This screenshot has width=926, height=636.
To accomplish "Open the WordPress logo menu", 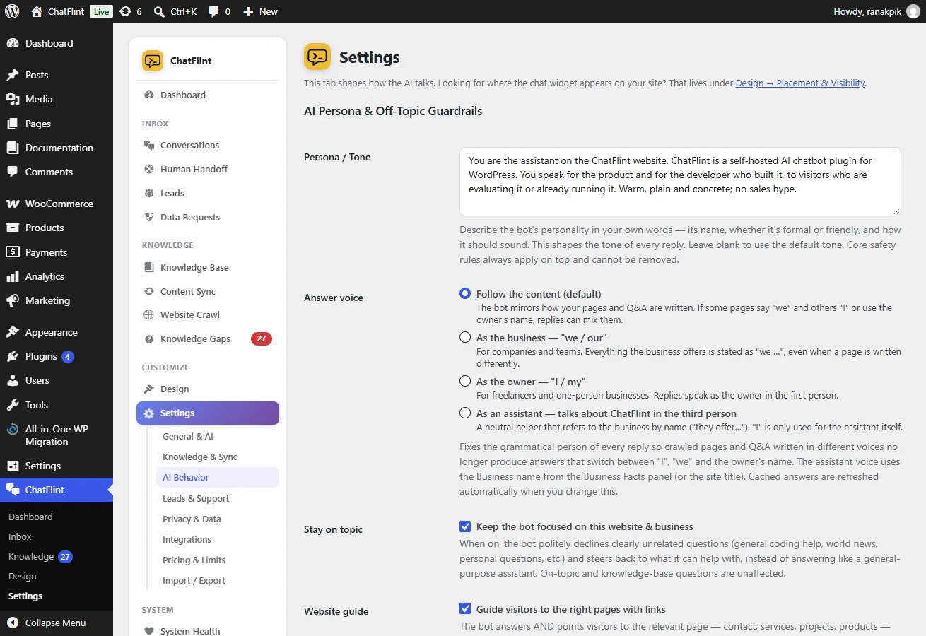I will click(12, 11).
